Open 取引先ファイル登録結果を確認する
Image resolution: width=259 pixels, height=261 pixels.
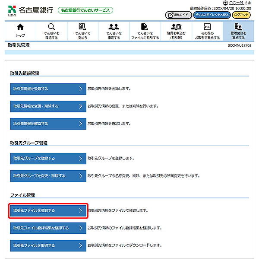48,228
